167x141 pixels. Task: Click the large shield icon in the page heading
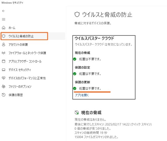pyautogui.click(x=77, y=14)
